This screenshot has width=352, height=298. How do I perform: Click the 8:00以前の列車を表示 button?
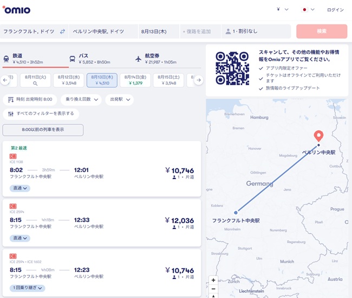[43, 130]
